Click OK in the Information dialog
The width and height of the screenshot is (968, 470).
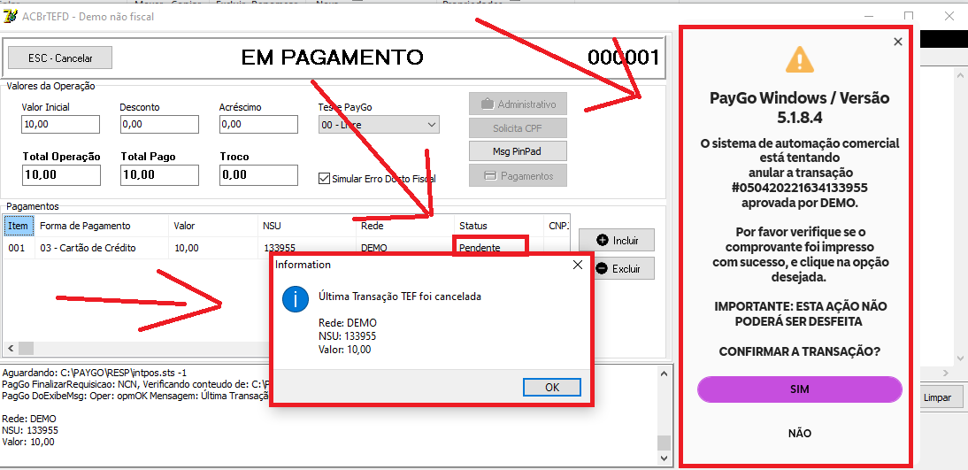pos(552,387)
